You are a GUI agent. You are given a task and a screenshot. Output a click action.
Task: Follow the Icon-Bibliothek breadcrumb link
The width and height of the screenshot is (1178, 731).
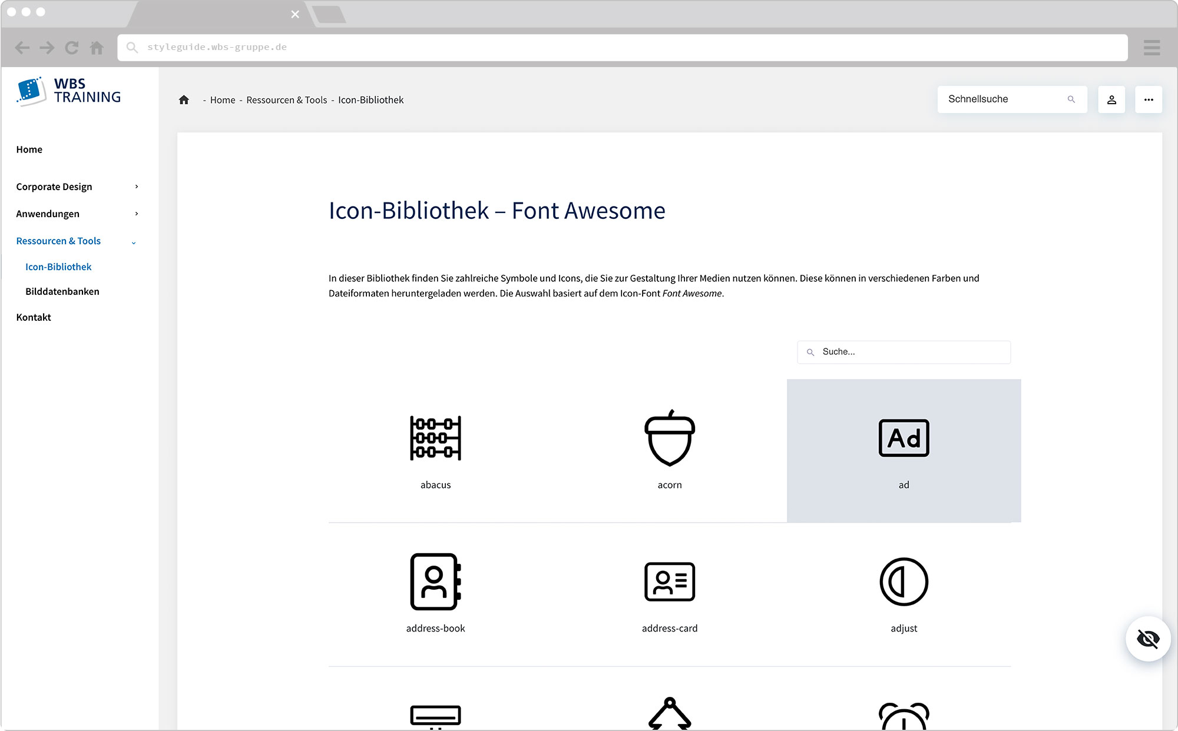[x=371, y=100]
